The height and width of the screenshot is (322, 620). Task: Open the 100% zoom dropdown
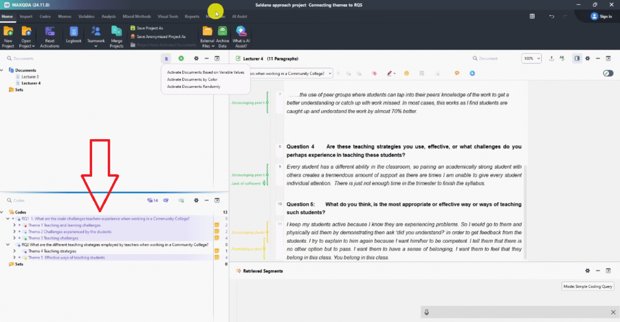click(x=531, y=59)
